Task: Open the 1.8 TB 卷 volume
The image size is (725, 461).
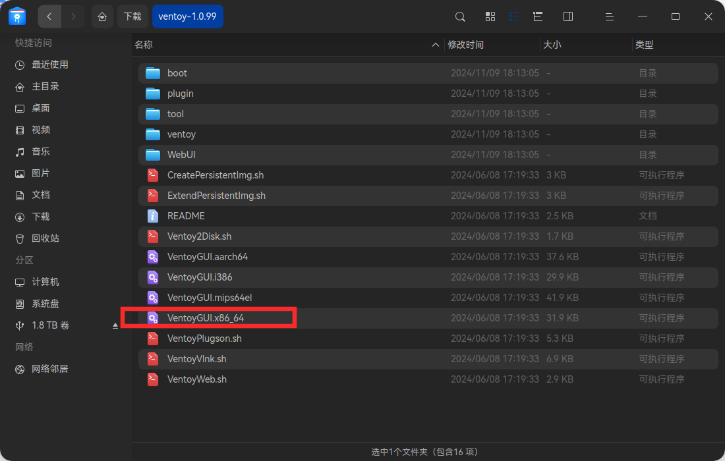Action: 50,325
